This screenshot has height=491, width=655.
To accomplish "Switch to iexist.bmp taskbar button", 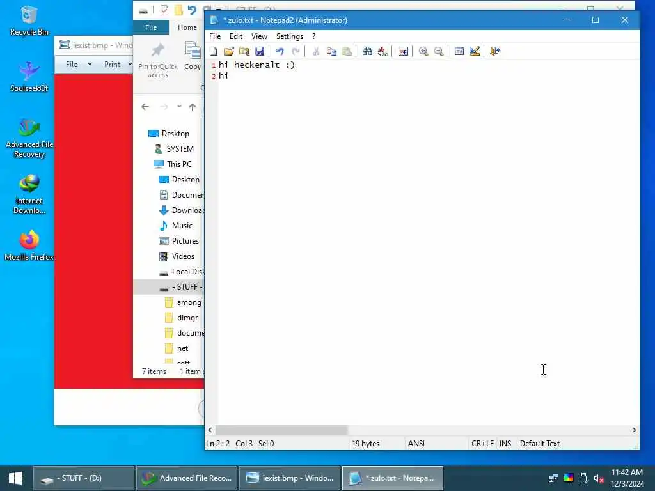I will (x=290, y=478).
